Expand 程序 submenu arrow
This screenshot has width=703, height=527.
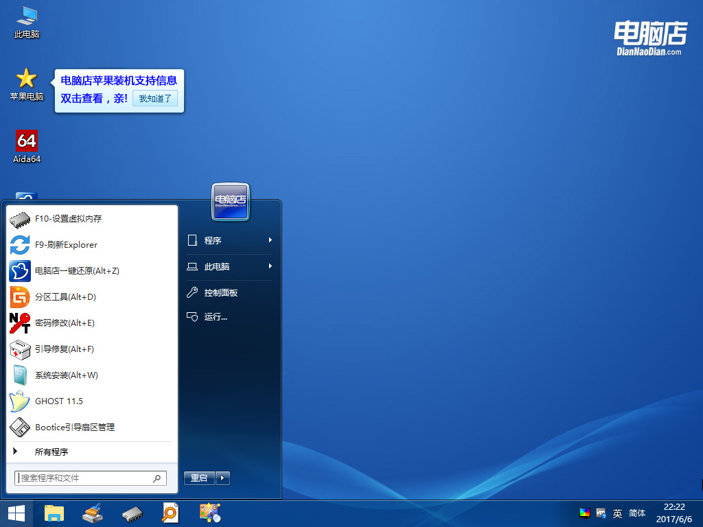click(x=270, y=240)
